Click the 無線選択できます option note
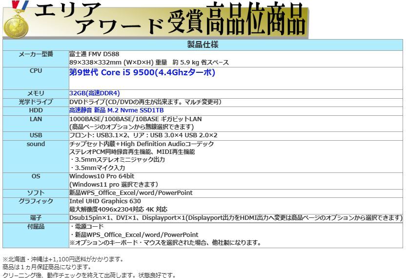 [x=132, y=127]
